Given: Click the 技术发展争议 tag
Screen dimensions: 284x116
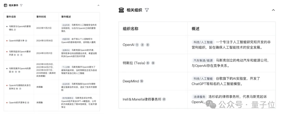Looking at the screenshot, I should point(68,98).
